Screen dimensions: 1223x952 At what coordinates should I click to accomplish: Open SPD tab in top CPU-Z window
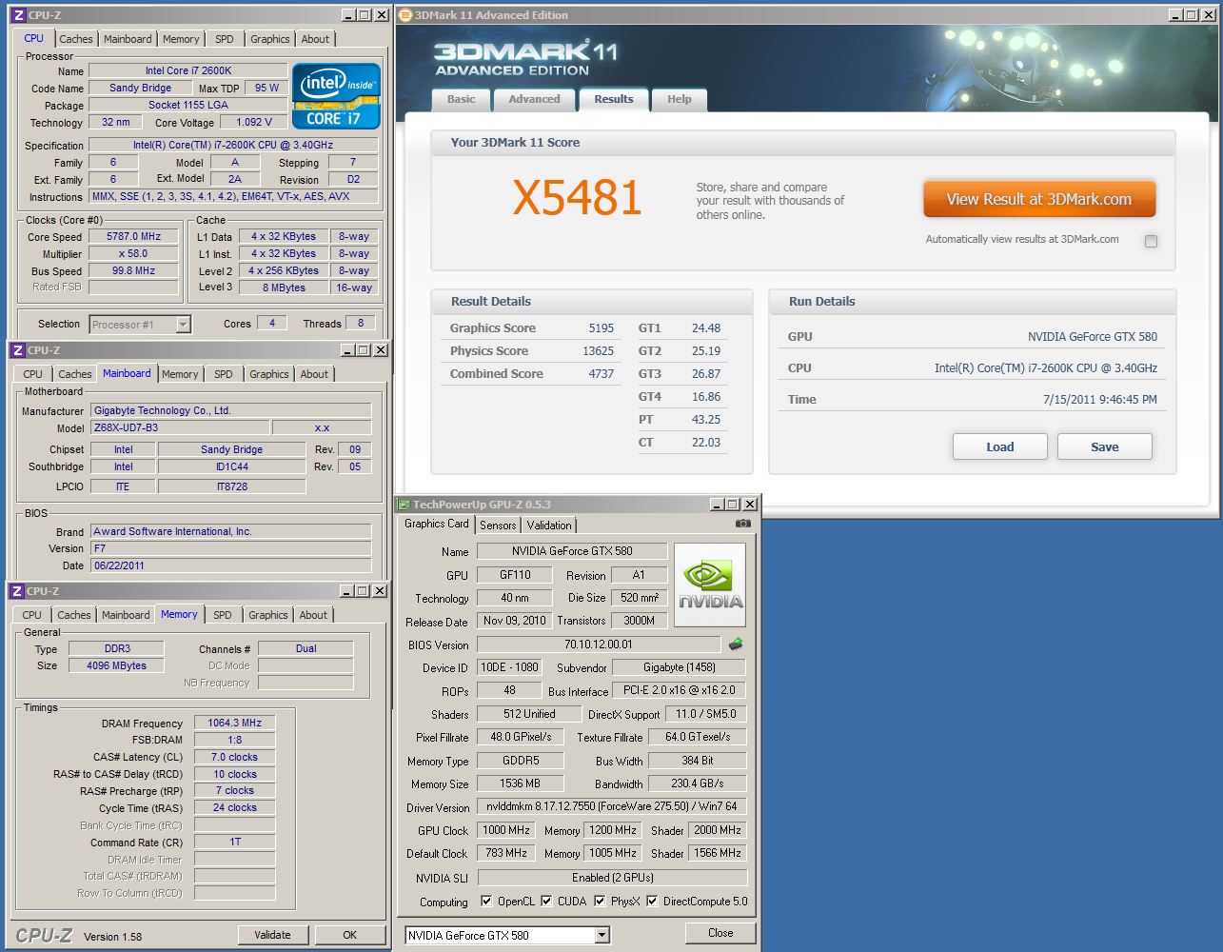click(225, 39)
